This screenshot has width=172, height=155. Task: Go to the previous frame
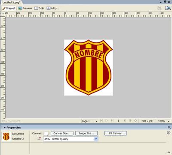point(125,121)
